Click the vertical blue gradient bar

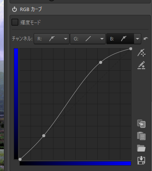coord(16,104)
